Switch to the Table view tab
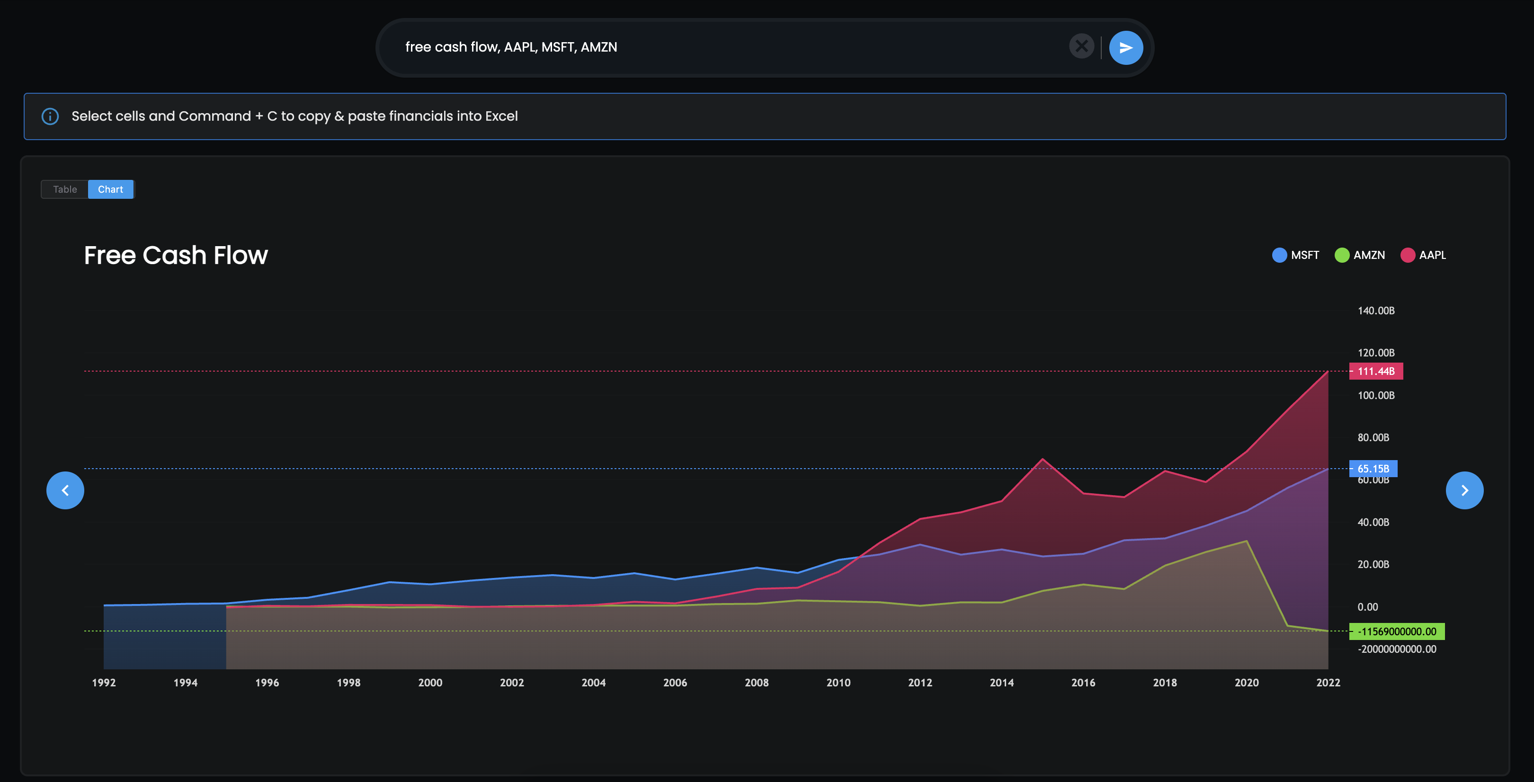This screenshot has width=1534, height=782. click(x=65, y=189)
